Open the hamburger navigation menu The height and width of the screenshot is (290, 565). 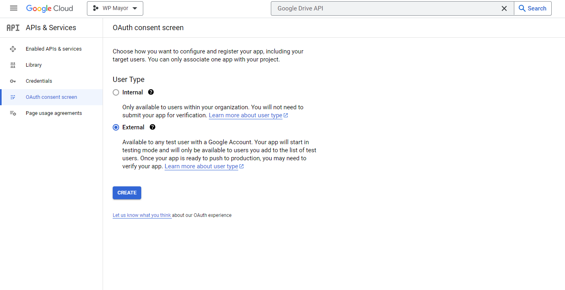click(x=14, y=8)
